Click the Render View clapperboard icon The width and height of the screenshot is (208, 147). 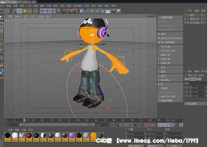click(64, 11)
